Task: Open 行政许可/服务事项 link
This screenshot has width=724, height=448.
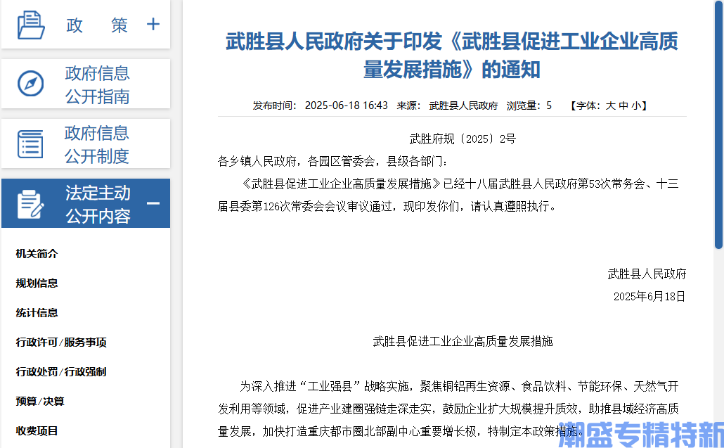Action: point(61,343)
